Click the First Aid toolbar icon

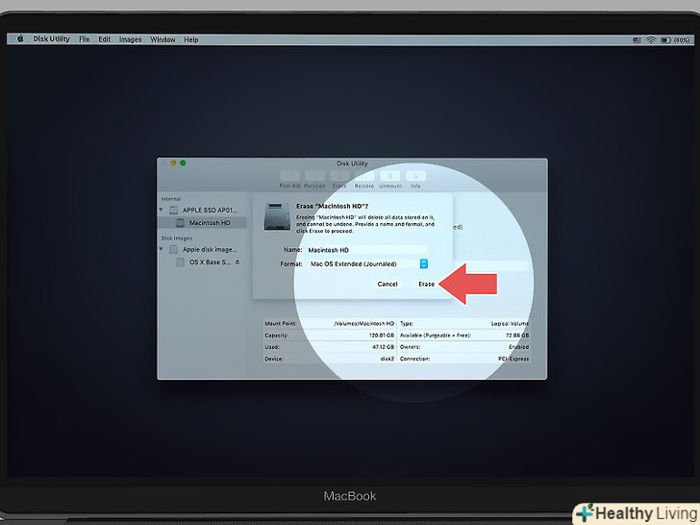(289, 175)
